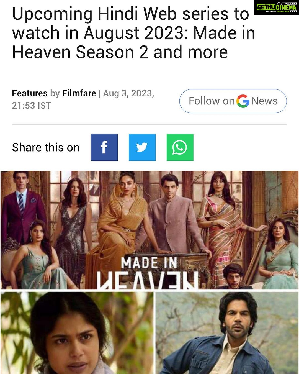This screenshot has width=299, height=374.
Task: Open the Features category link
Action: click(x=30, y=93)
